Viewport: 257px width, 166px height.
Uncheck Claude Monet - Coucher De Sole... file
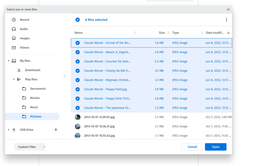[77, 61]
